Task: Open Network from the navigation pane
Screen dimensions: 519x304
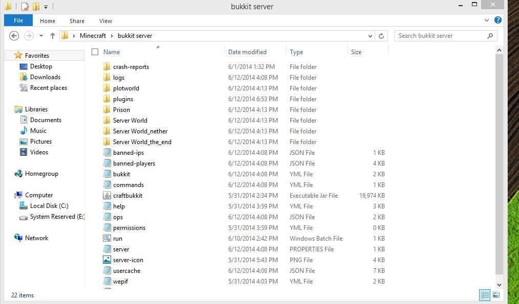Action: [x=36, y=238]
